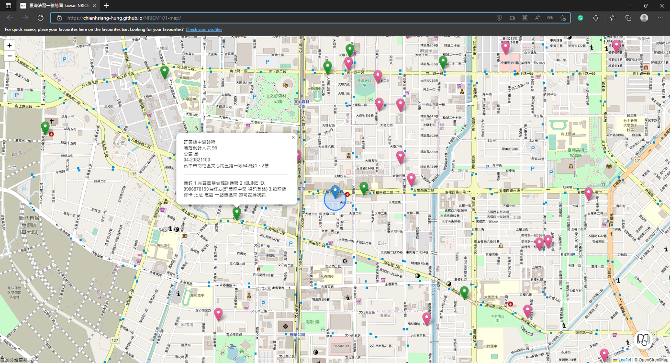Open the location permission icon in address bar
The image size is (670, 363).
point(499,18)
